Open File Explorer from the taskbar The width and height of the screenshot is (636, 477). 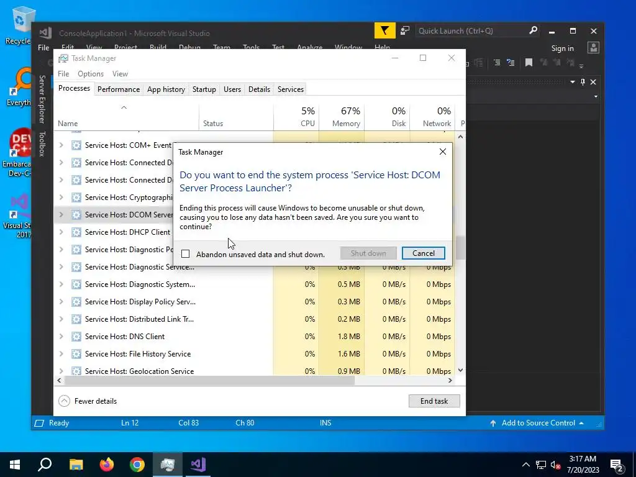76,465
